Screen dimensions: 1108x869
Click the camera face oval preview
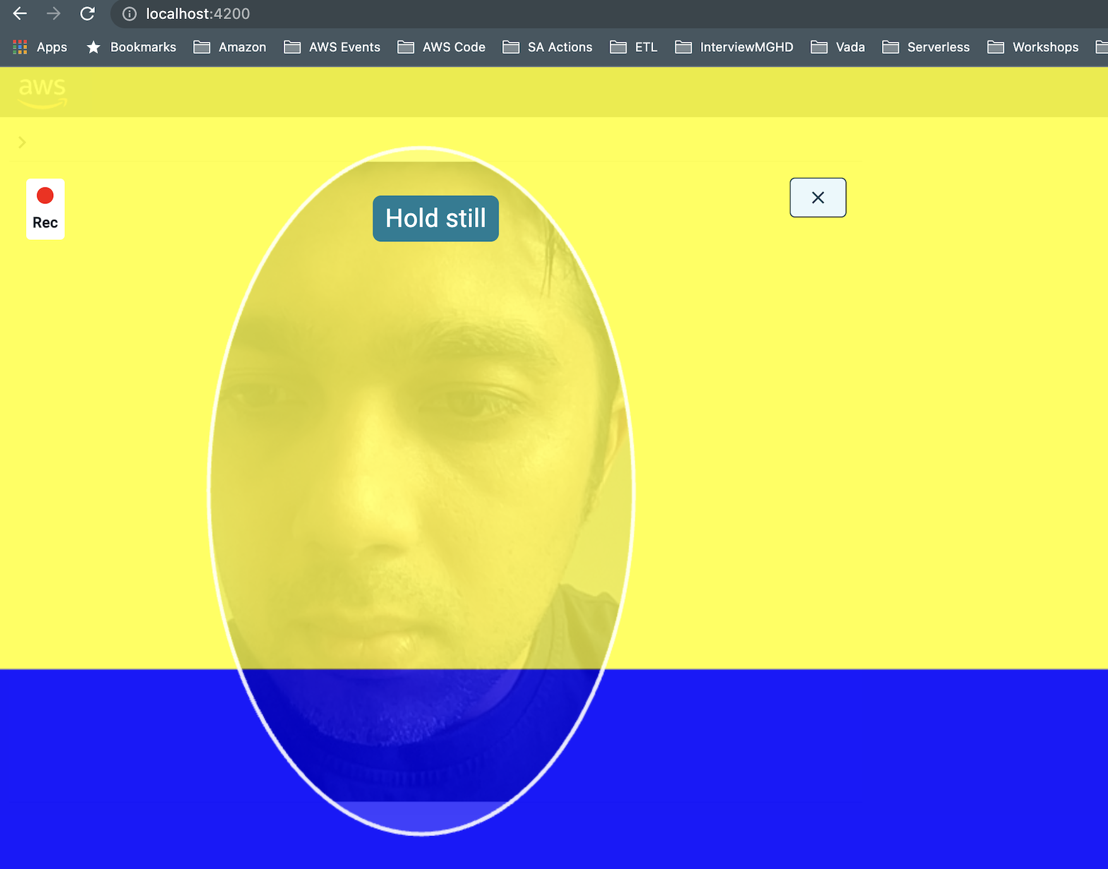click(x=421, y=491)
